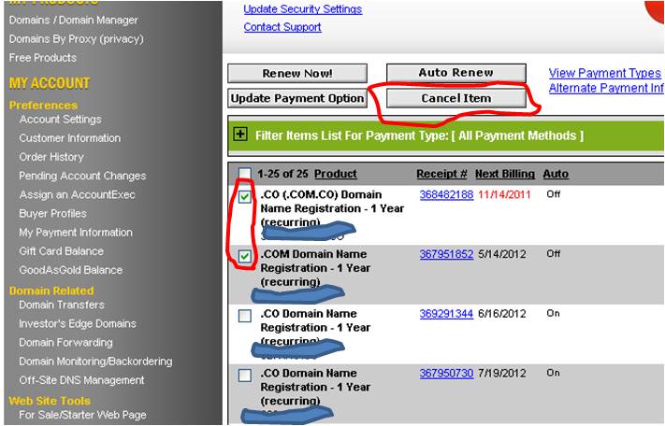This screenshot has width=665, height=426.
Task: Open the Contact Support link
Action: pyautogui.click(x=282, y=27)
